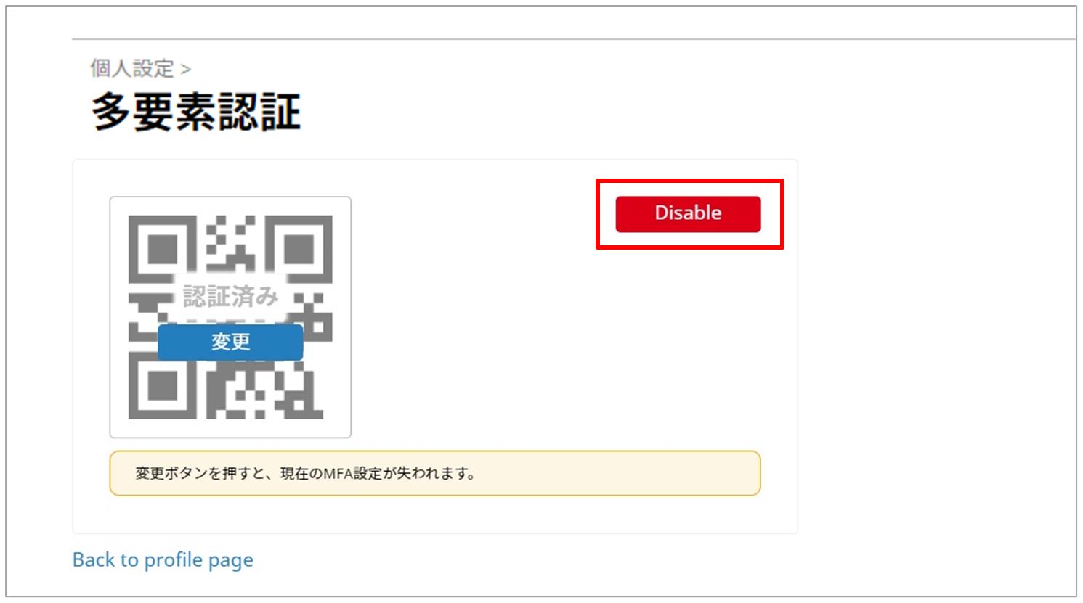The image size is (1083, 603).
Task: Click the blank card area below Disable
Action: [688, 341]
